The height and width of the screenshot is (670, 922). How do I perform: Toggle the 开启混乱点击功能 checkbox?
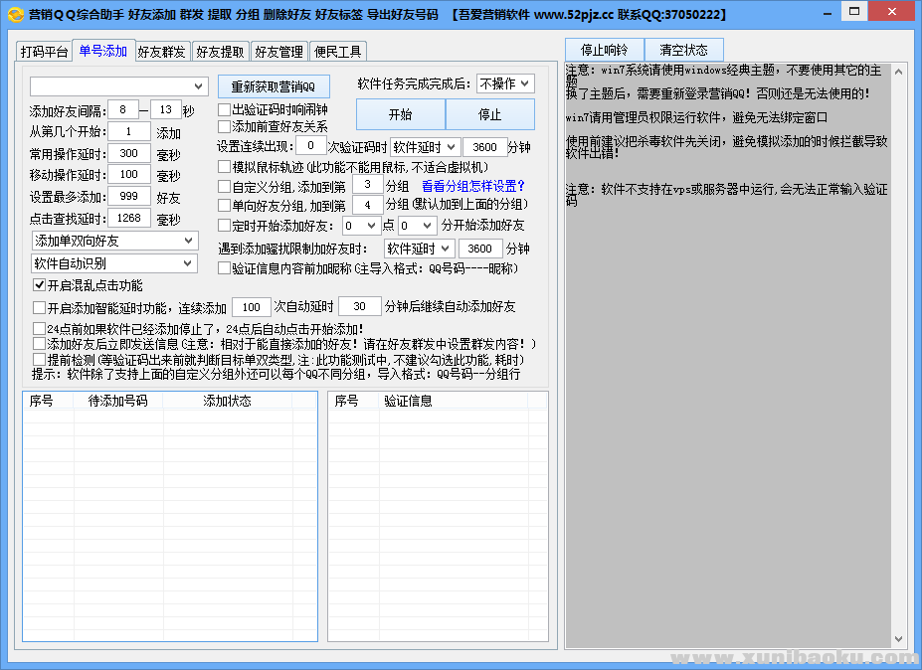pyautogui.click(x=40, y=285)
